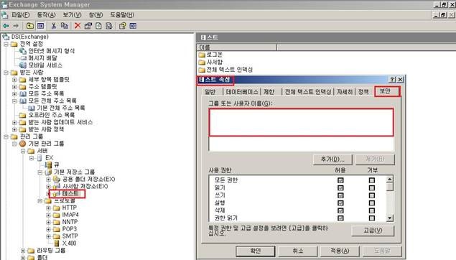Select the DS(Exchange) root node
The height and width of the screenshot is (260, 456).
(x=29, y=37)
